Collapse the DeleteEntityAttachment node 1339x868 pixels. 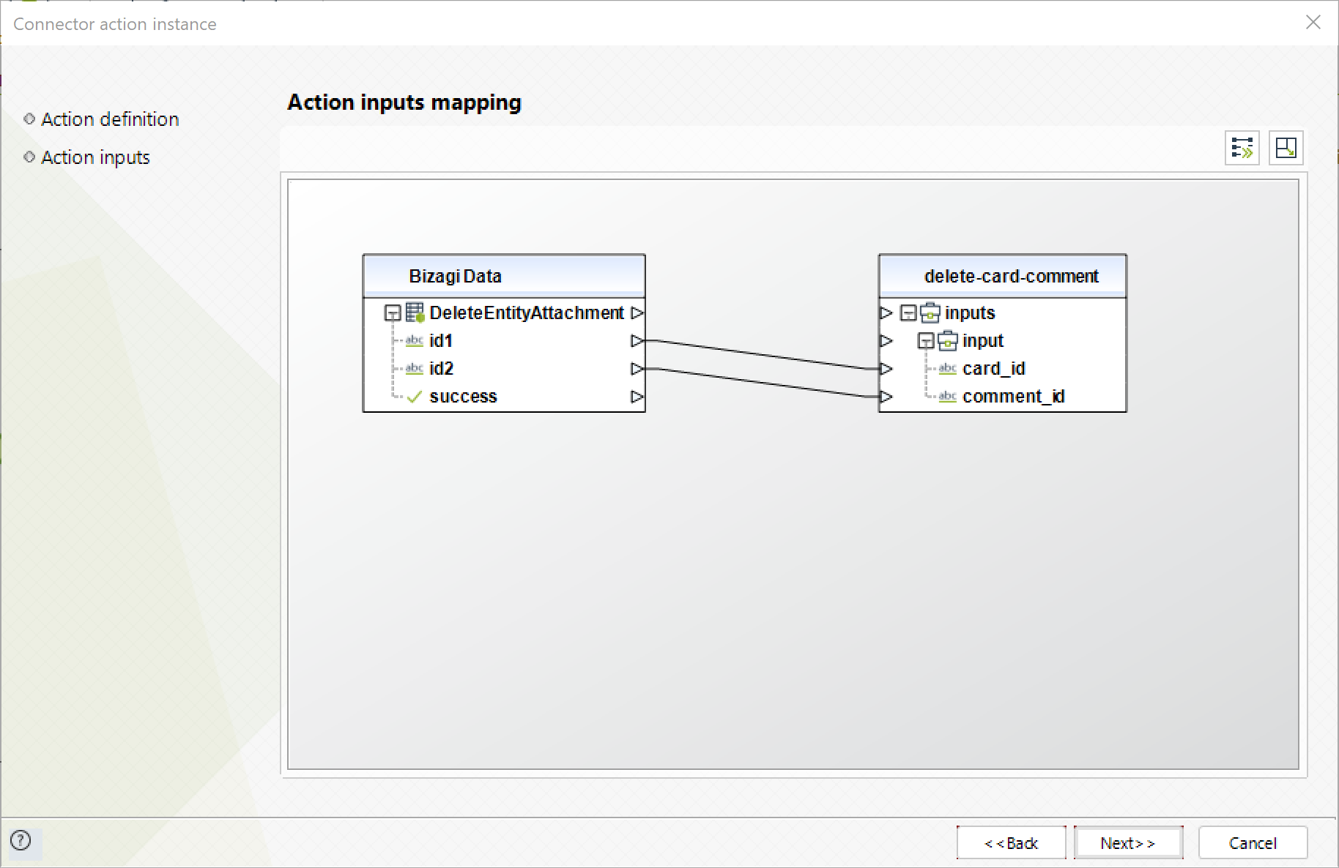coord(393,314)
